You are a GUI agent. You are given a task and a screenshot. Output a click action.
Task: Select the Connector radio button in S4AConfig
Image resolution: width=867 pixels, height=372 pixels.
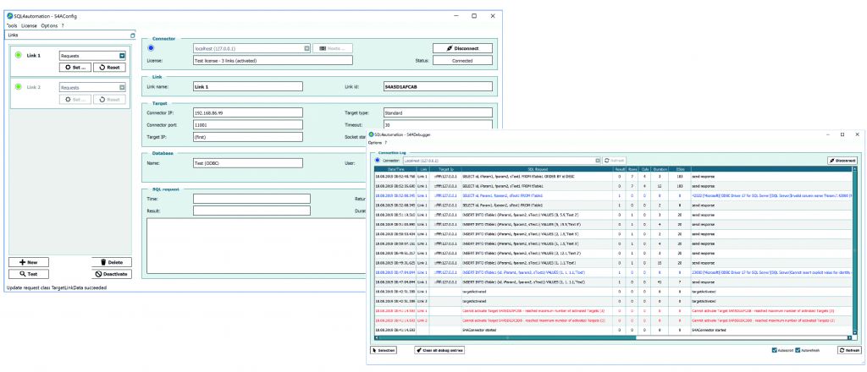click(151, 48)
